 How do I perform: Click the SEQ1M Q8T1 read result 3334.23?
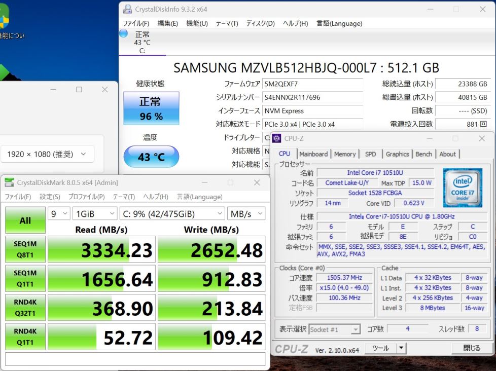click(x=101, y=249)
